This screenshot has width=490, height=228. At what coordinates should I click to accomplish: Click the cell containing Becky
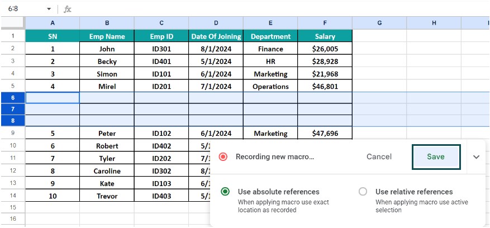(107, 61)
